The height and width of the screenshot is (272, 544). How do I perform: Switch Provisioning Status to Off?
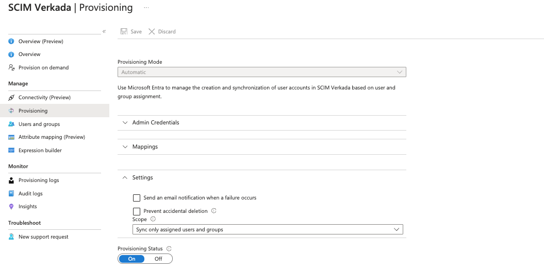point(158,259)
